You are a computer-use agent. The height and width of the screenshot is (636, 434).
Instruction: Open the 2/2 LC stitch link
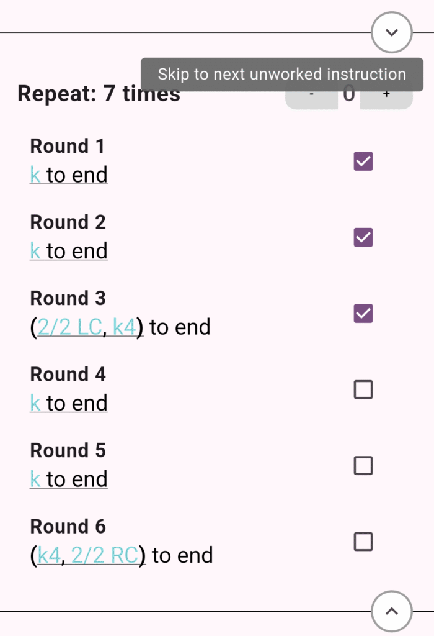(x=69, y=327)
